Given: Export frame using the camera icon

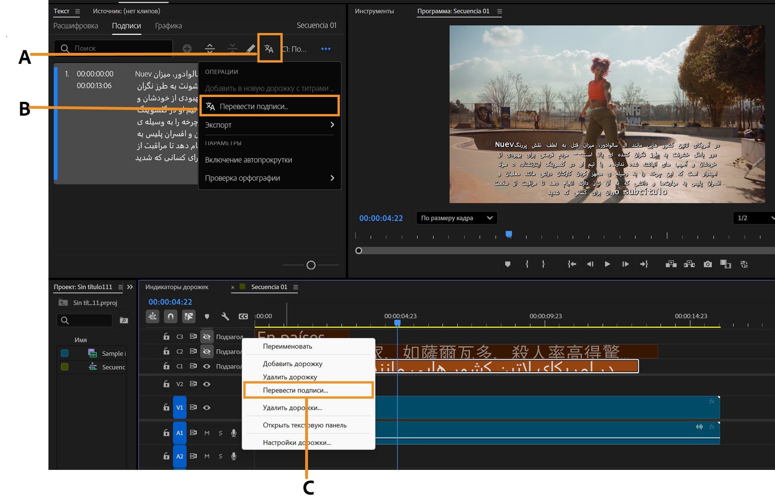Looking at the screenshot, I should point(707,264).
